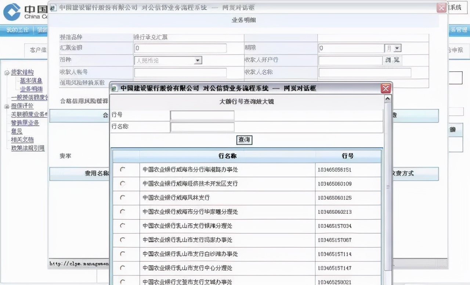
Task: Click the 收款人账号 input field
Action: click(x=180, y=73)
